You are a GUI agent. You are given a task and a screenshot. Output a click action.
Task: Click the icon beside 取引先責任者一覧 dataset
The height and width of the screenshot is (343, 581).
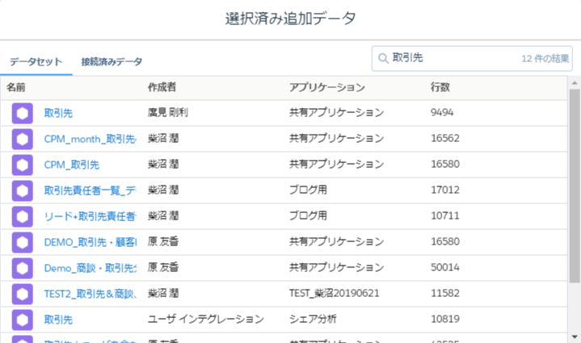point(23,190)
